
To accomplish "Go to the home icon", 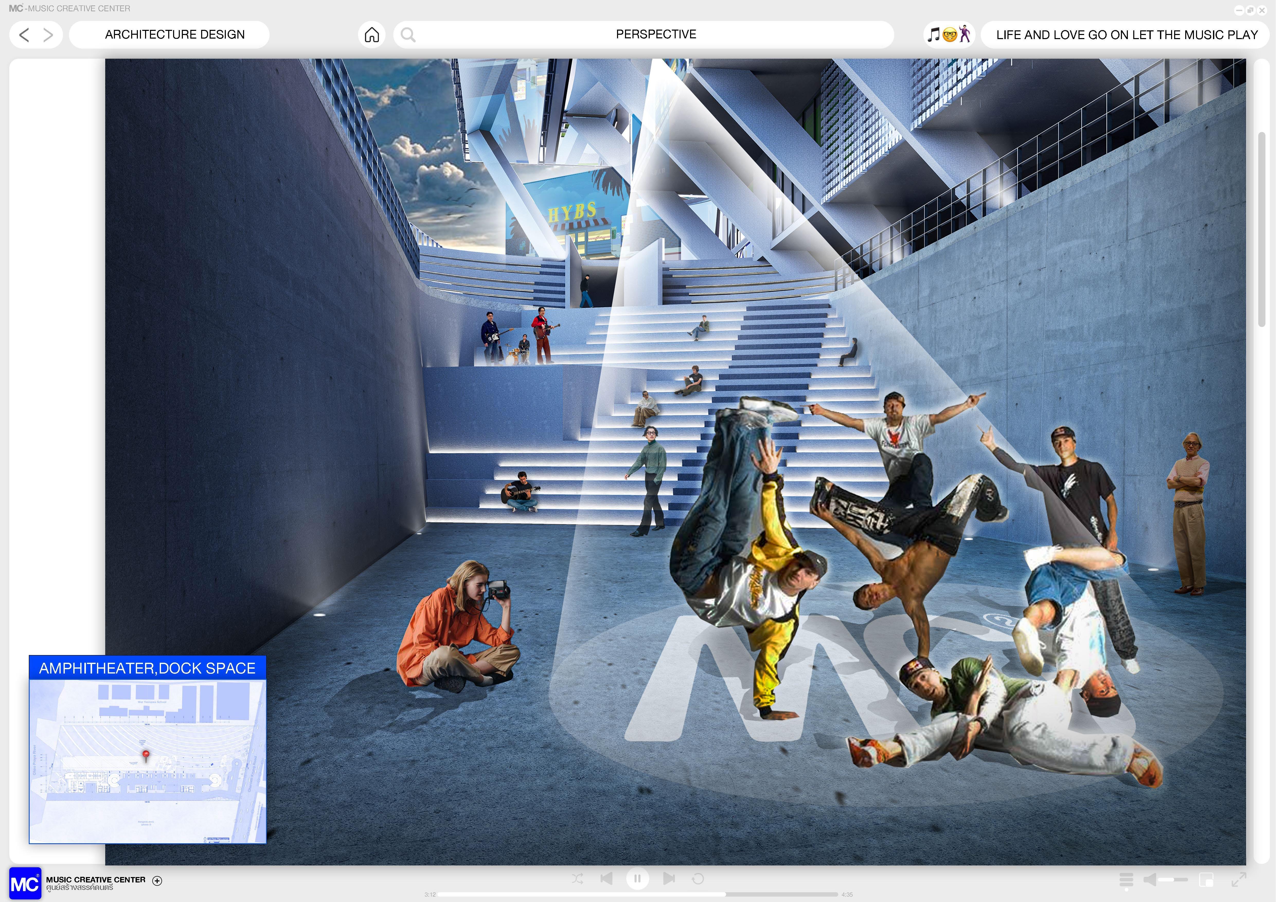I will pos(372,35).
